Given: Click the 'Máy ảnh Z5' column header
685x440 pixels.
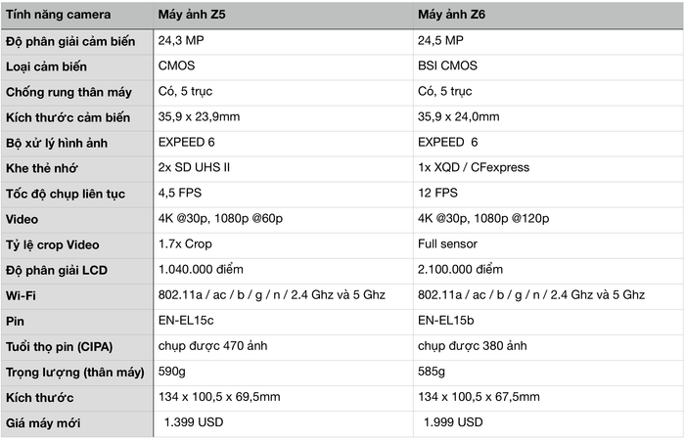Looking at the screenshot, I should coord(284,15).
